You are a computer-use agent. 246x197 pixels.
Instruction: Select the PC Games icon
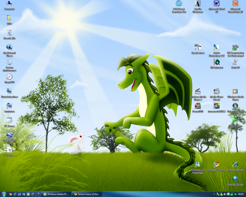[9, 122]
